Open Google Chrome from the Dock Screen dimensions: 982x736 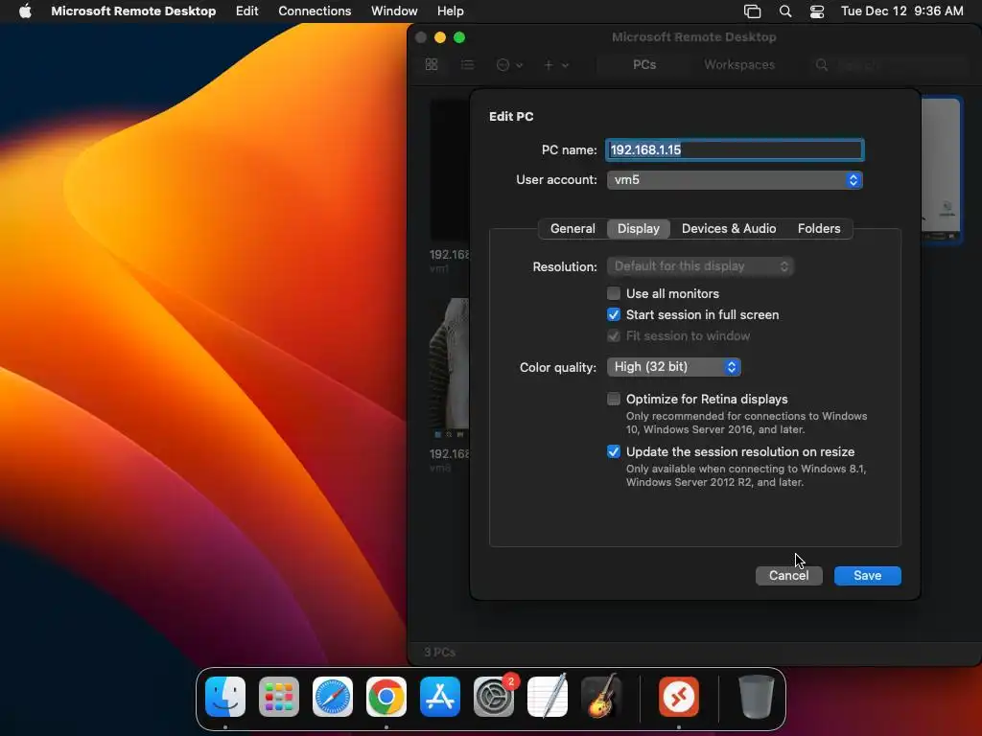click(x=386, y=696)
